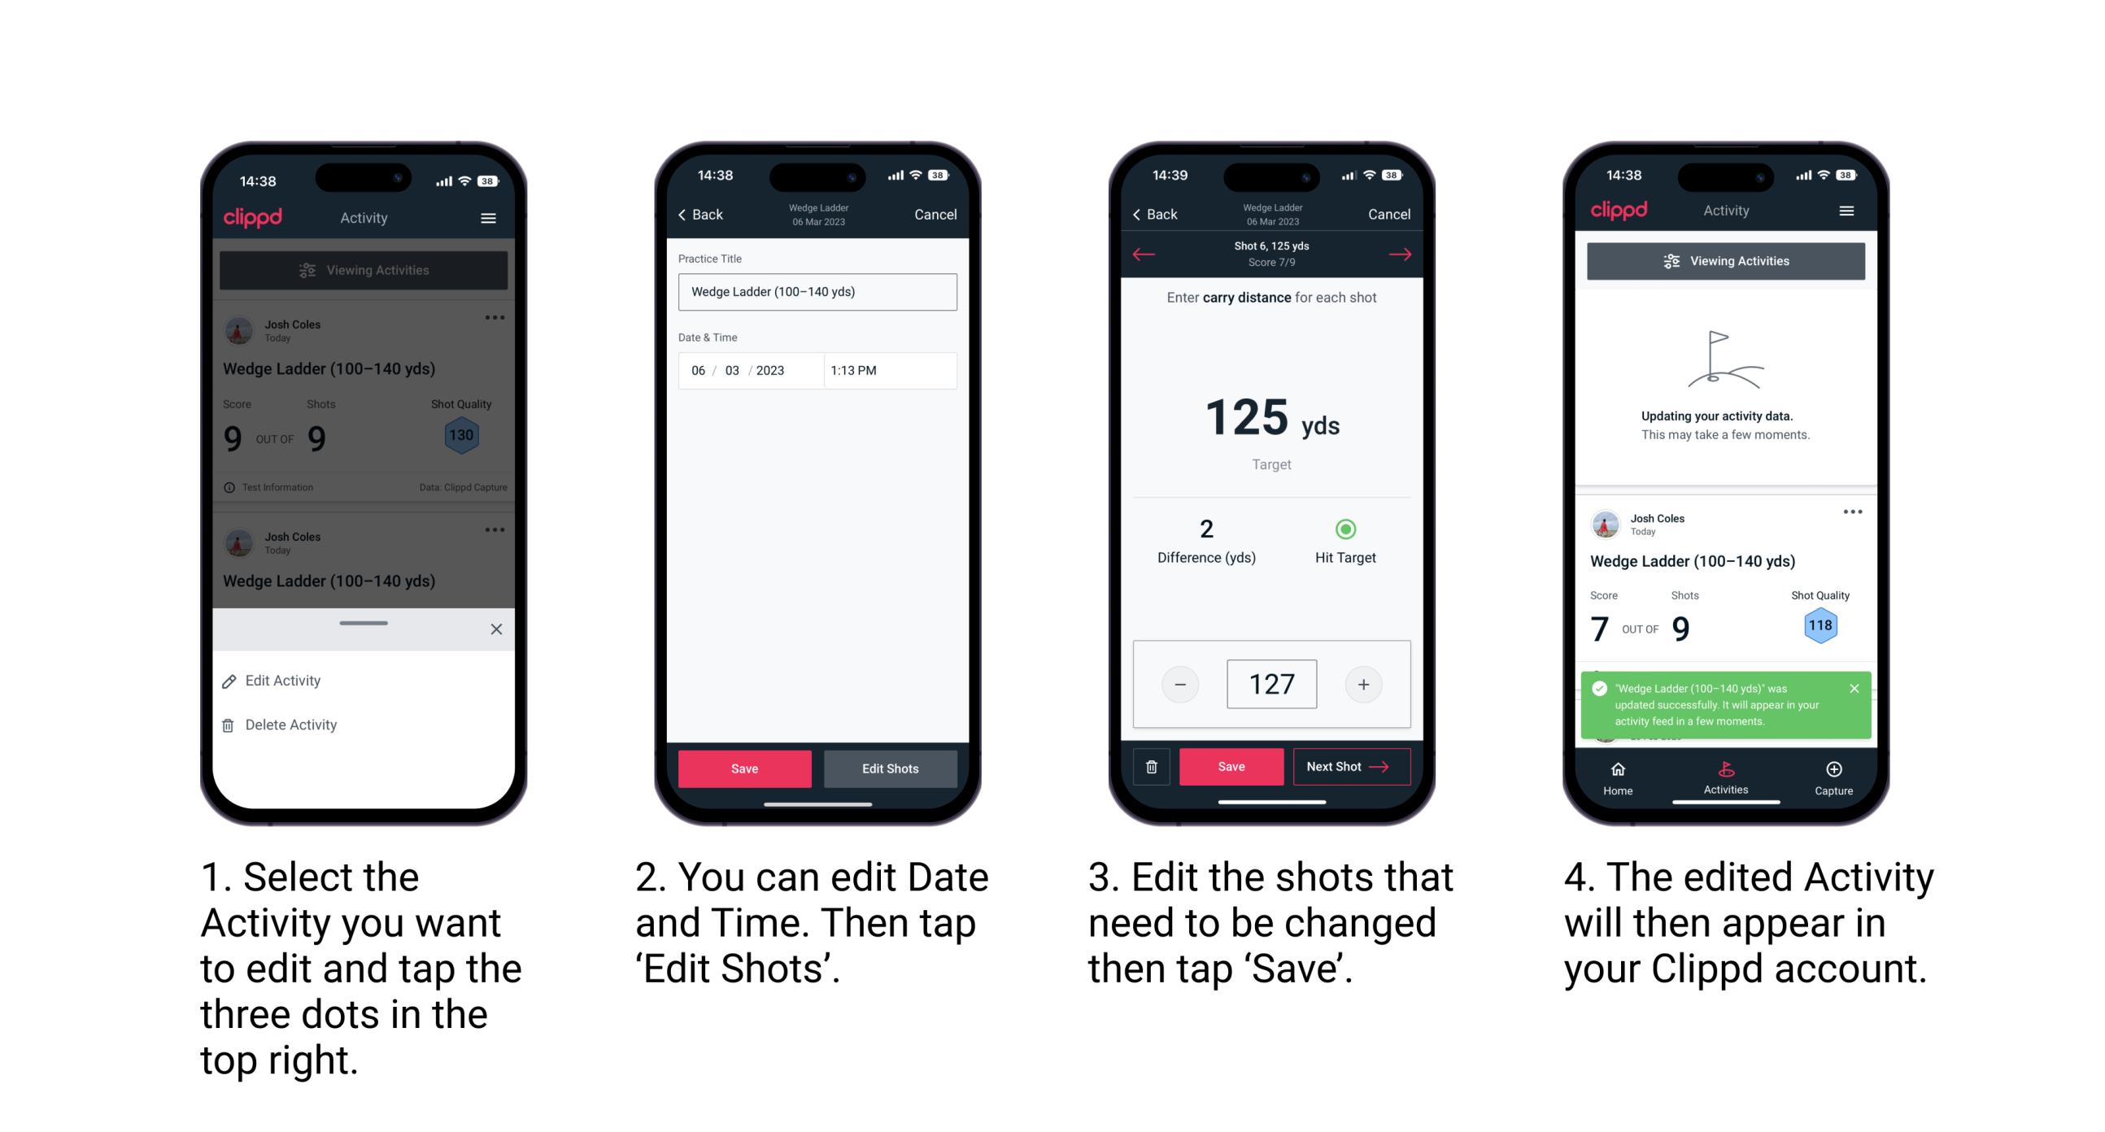Tap the yardage input field showing 127
The height and width of the screenshot is (1132, 2105).
tap(1266, 683)
